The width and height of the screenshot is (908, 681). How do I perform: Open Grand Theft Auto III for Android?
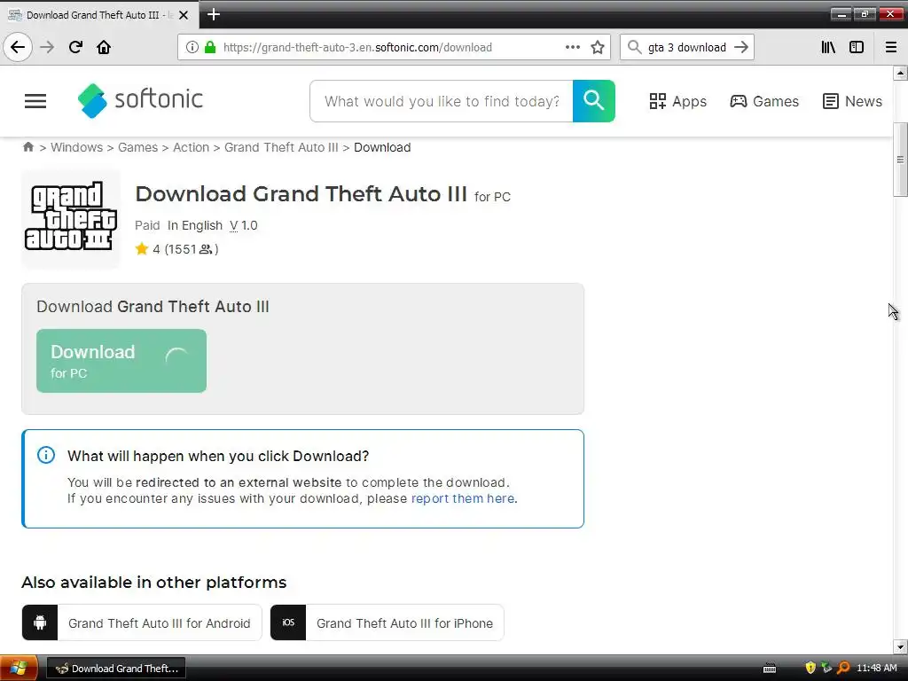click(x=142, y=622)
